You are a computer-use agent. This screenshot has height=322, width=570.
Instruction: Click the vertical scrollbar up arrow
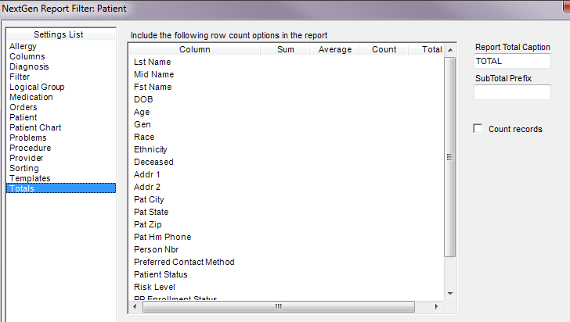(450, 50)
